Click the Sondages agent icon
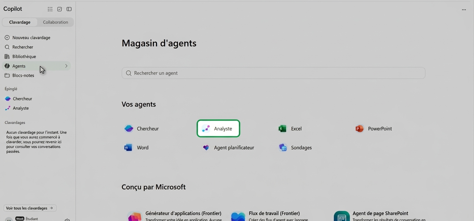This screenshot has width=474, height=221. click(283, 147)
